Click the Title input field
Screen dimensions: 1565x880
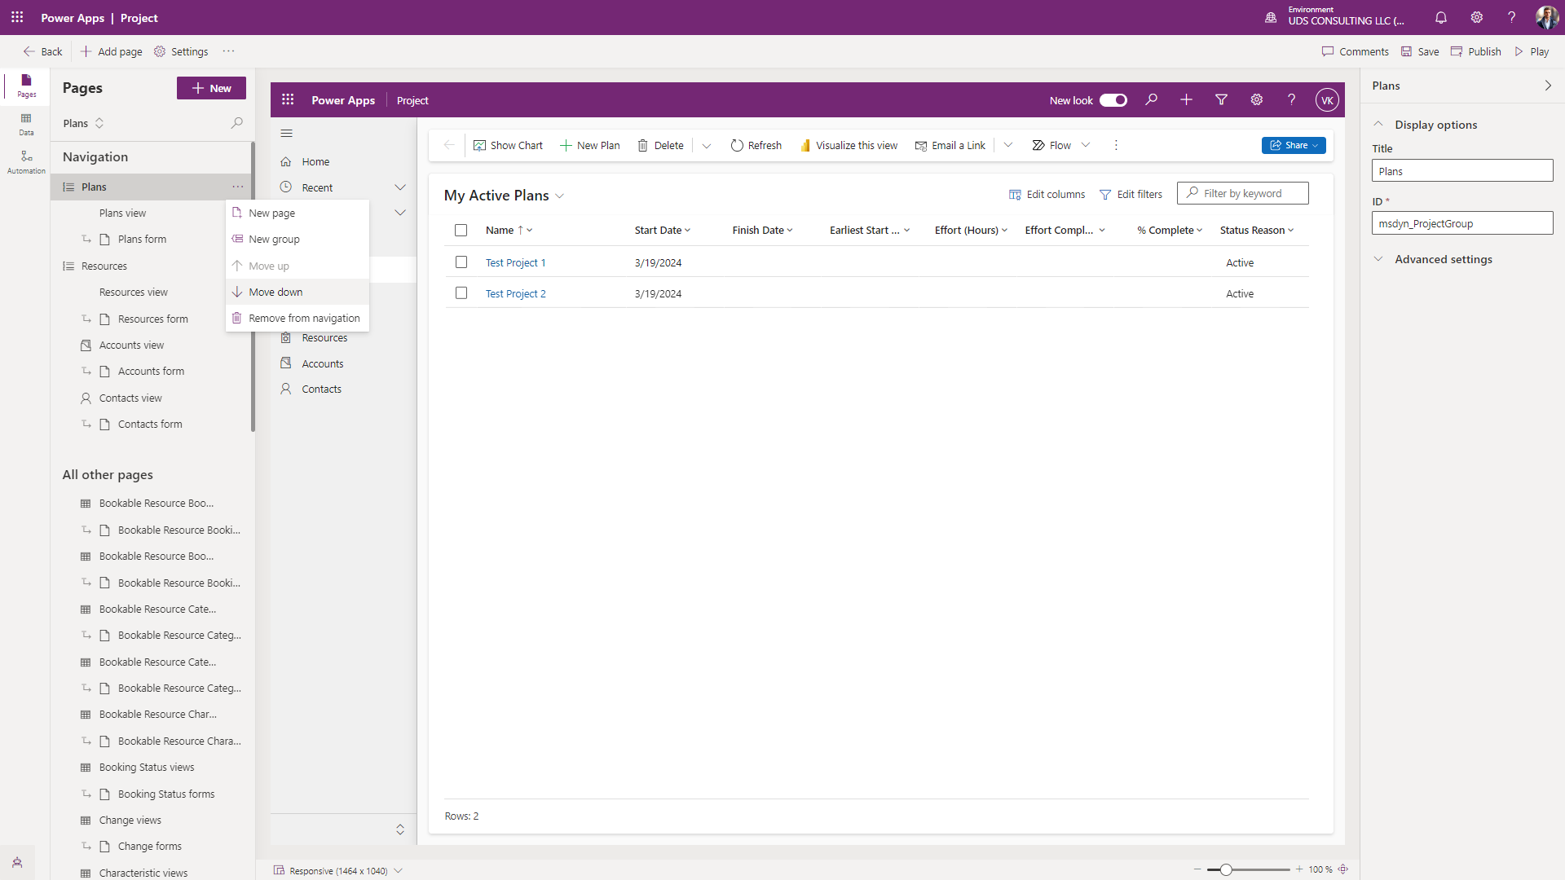click(1462, 171)
